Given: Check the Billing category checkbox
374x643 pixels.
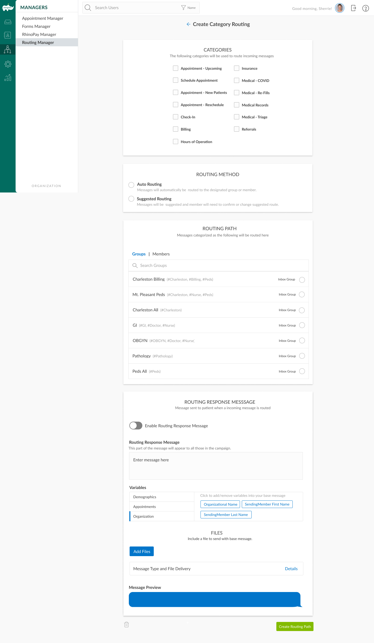Looking at the screenshot, I should (176, 129).
